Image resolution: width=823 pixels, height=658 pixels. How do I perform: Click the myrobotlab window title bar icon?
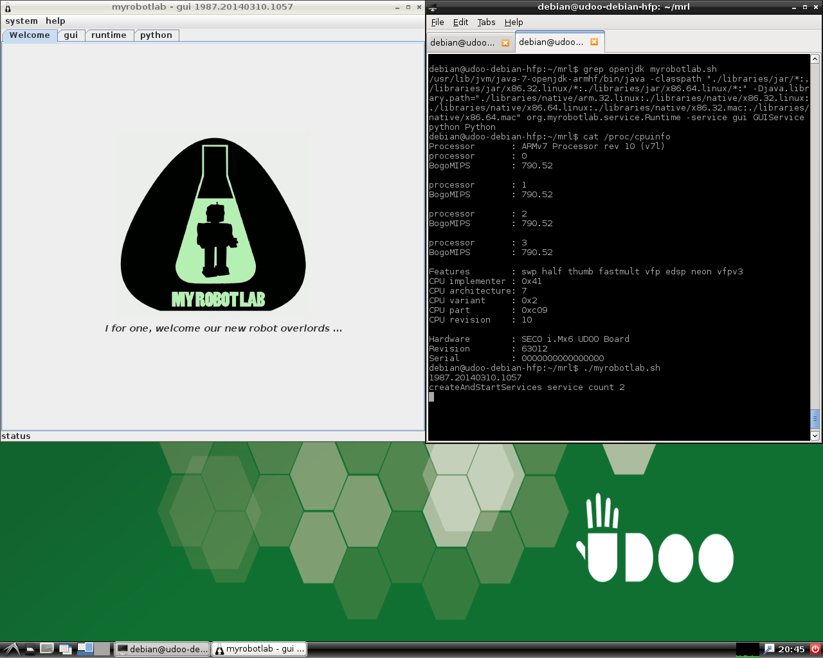pos(8,7)
